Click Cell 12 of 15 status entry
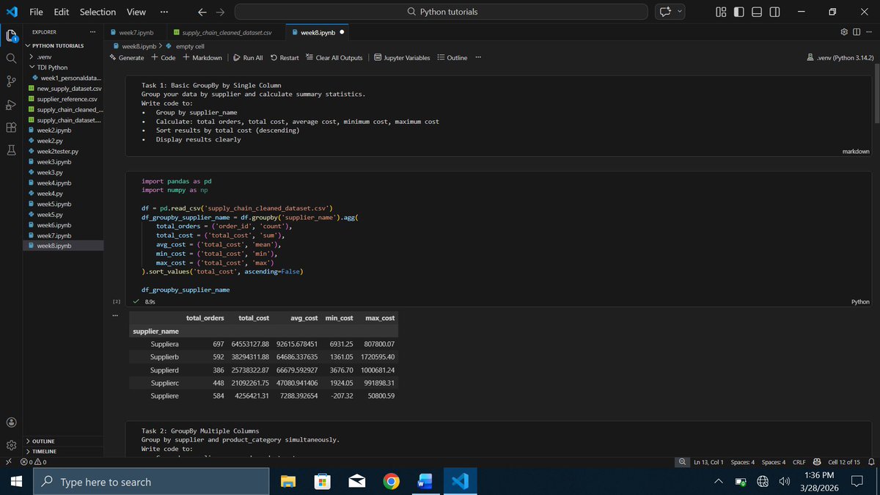 [x=844, y=462]
